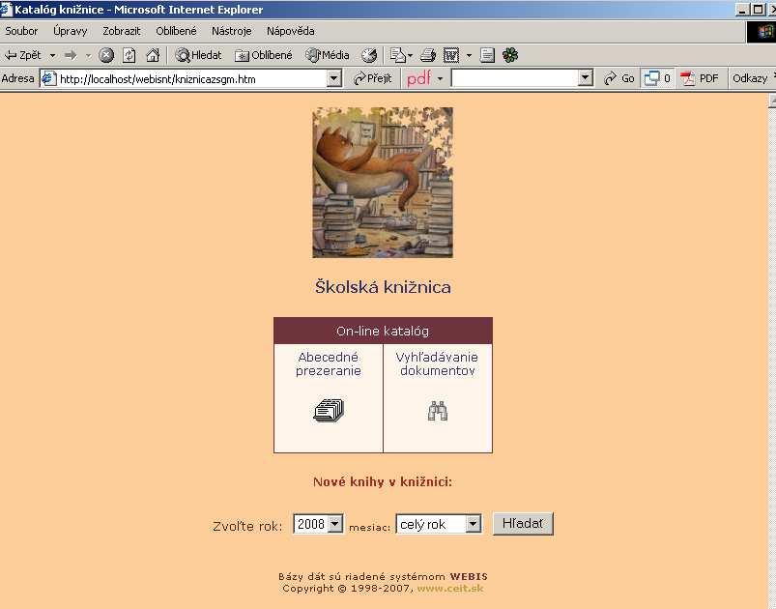This screenshot has width=776, height=609.
Task: Click the Nové knihy v knižnici heading
Action: 383,481
